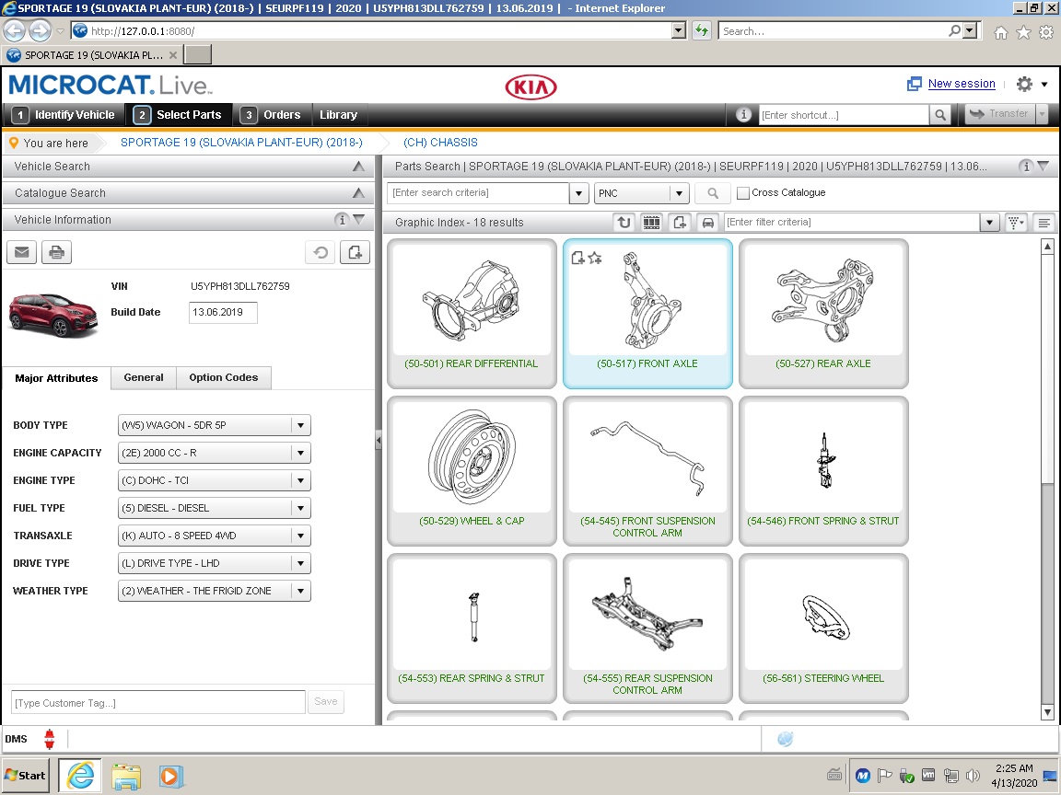Image resolution: width=1061 pixels, height=795 pixels.
Task: Expand the Vehicle Search panel
Action: 358,167
